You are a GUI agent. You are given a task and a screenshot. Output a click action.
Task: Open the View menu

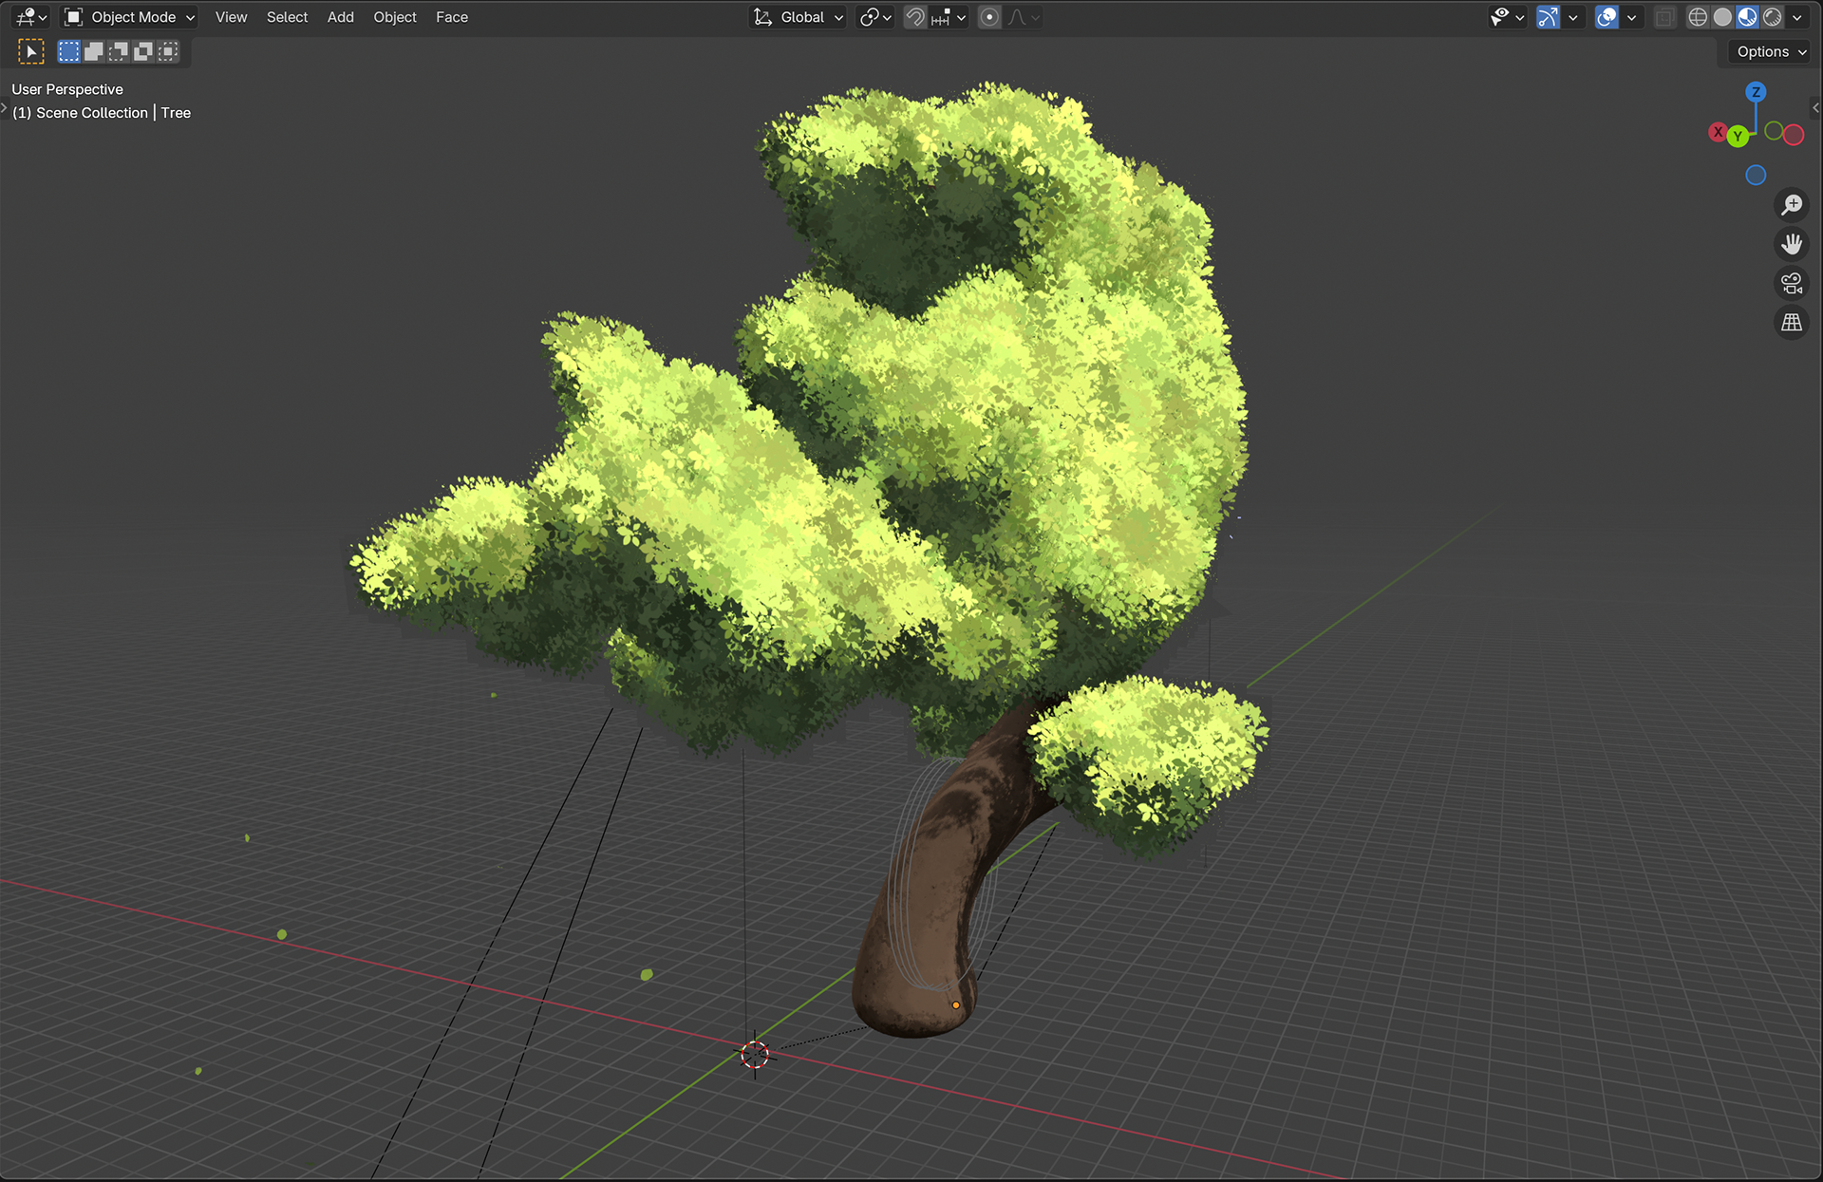231,17
